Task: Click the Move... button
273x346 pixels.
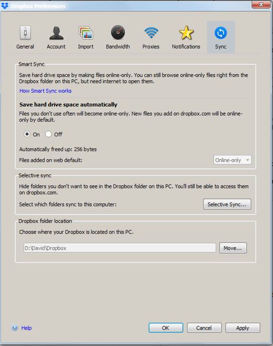Action: pyautogui.click(x=233, y=248)
